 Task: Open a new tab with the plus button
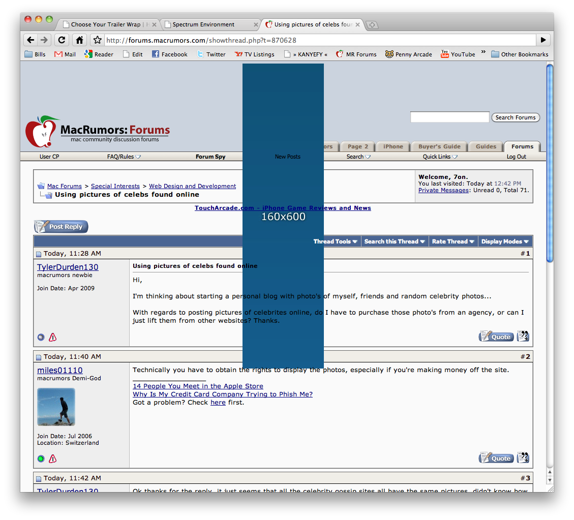[372, 25]
